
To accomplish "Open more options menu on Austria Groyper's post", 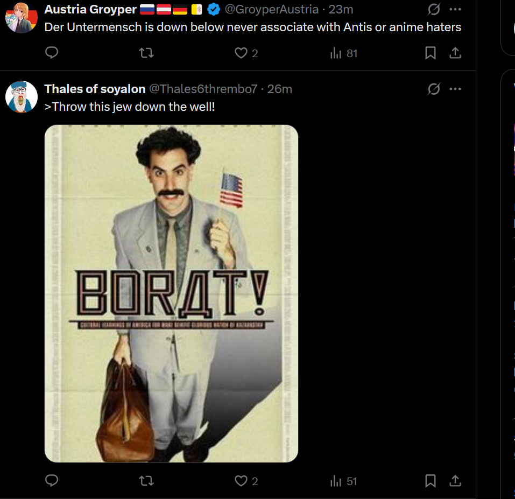I will 455,10.
